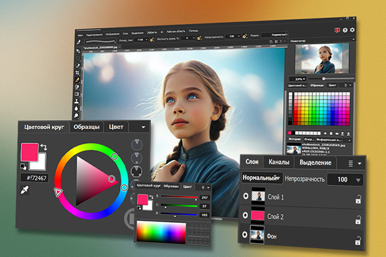Switch to Каналы tab in Layers panel
Viewport: 386px width, 257px height.
pyautogui.click(x=279, y=162)
